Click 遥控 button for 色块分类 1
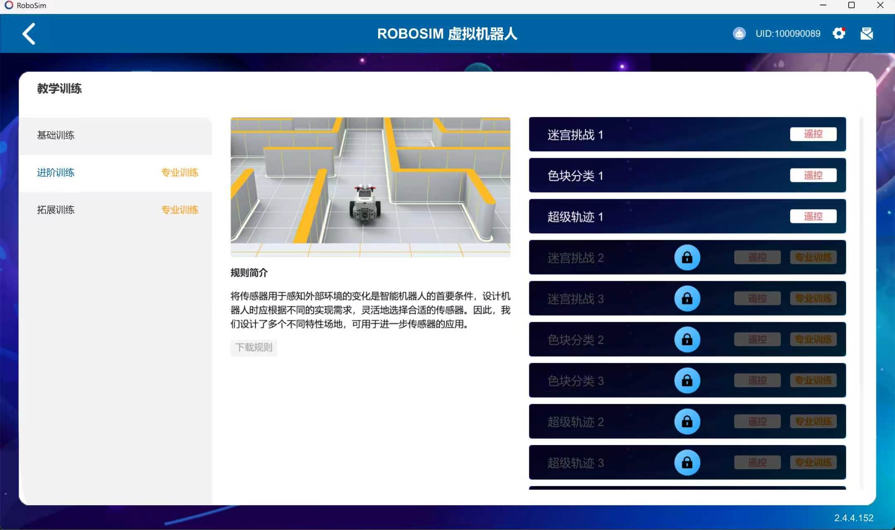The image size is (895, 530). [813, 175]
